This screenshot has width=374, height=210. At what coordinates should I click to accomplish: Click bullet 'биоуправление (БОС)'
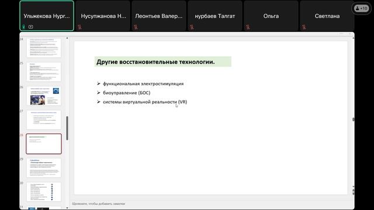[127, 93]
